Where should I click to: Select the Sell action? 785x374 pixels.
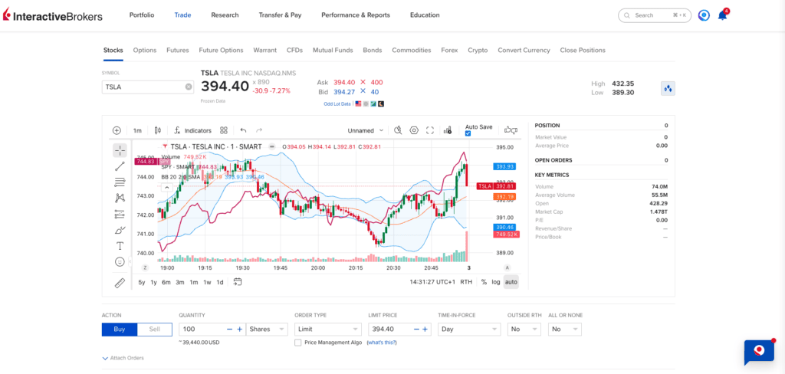155,330
